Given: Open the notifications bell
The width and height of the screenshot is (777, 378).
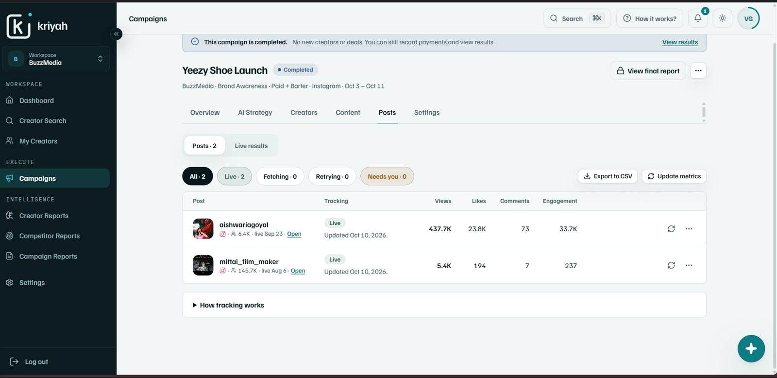Looking at the screenshot, I should 698,18.
